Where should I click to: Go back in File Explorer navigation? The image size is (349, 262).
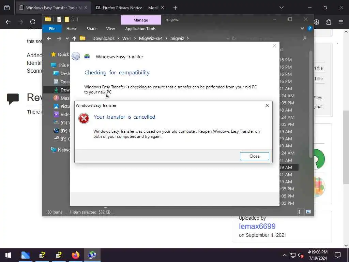49,38
